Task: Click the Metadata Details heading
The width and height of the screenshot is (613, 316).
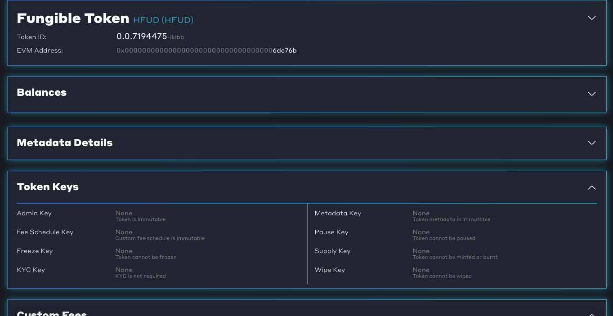Action: 64,142
